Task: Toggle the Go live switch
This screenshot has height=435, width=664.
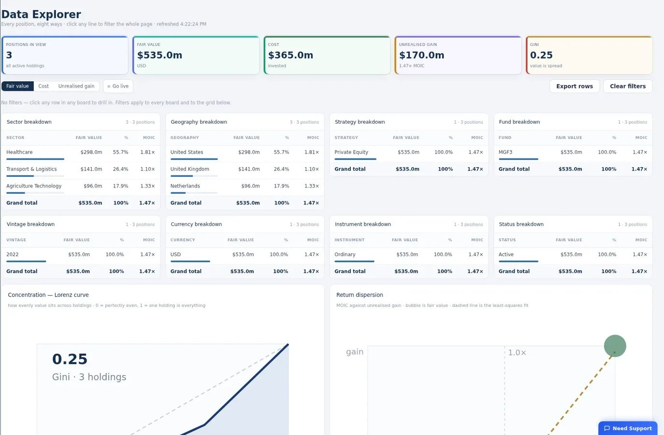Action: [x=118, y=86]
